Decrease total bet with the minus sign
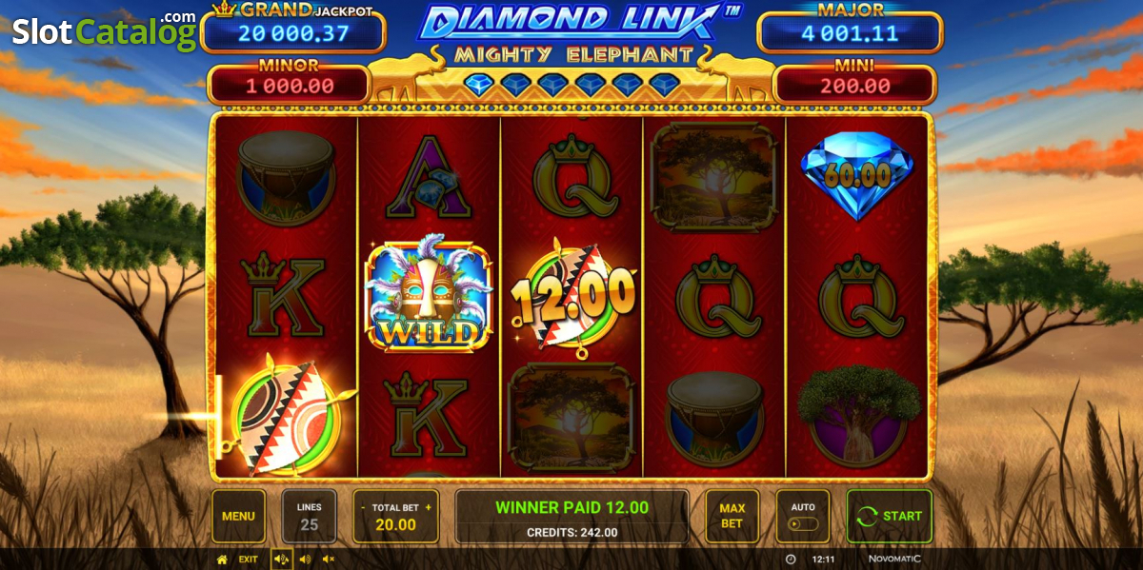The width and height of the screenshot is (1143, 570). pyautogui.click(x=363, y=508)
